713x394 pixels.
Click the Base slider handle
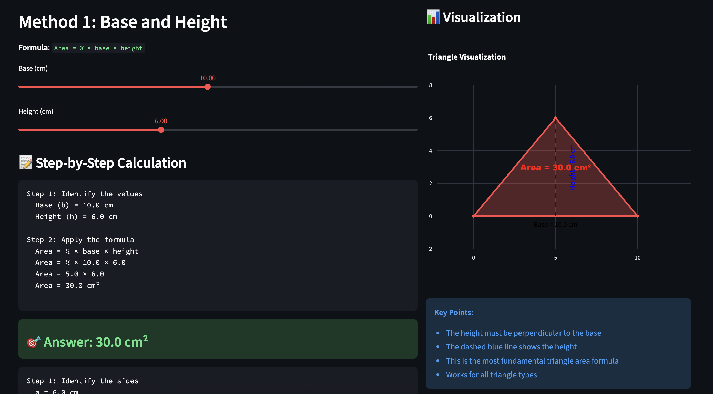(x=208, y=87)
